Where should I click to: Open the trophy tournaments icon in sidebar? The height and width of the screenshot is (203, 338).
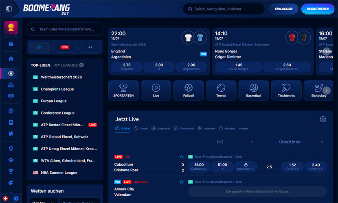pyautogui.click(x=11, y=171)
